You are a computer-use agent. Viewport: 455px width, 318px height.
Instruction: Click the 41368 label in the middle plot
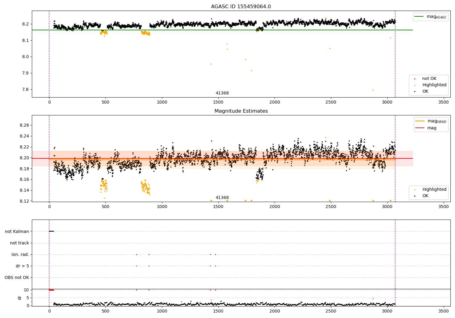click(x=222, y=198)
